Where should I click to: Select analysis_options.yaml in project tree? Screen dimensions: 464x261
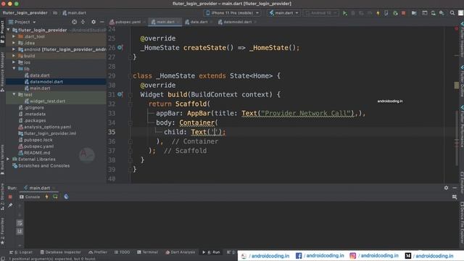pyautogui.click(x=47, y=127)
